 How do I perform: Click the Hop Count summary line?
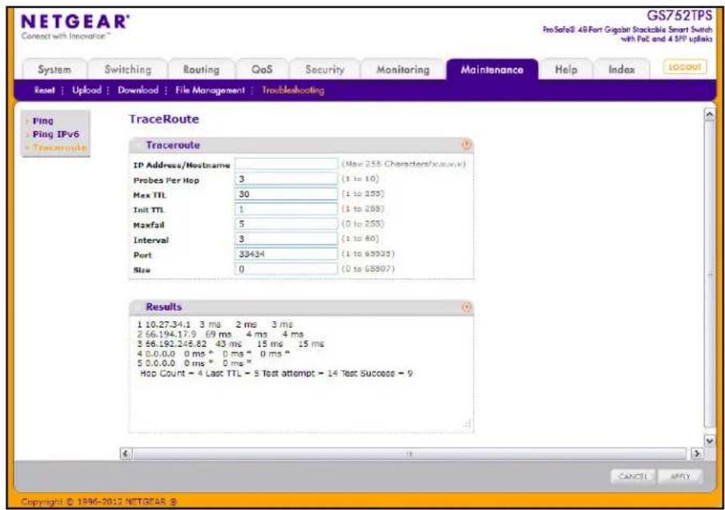click(x=276, y=373)
